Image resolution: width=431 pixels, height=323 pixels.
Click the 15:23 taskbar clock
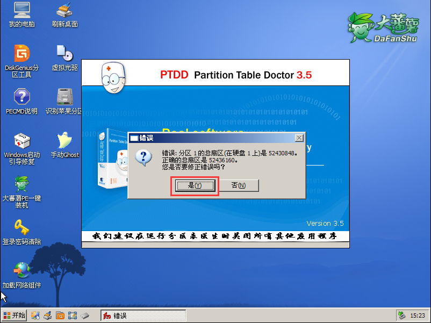(x=417, y=315)
